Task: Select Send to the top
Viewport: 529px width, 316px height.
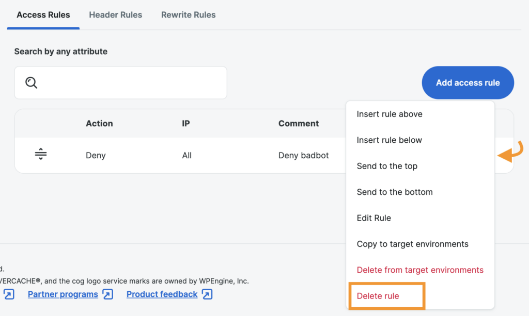Action: point(387,166)
